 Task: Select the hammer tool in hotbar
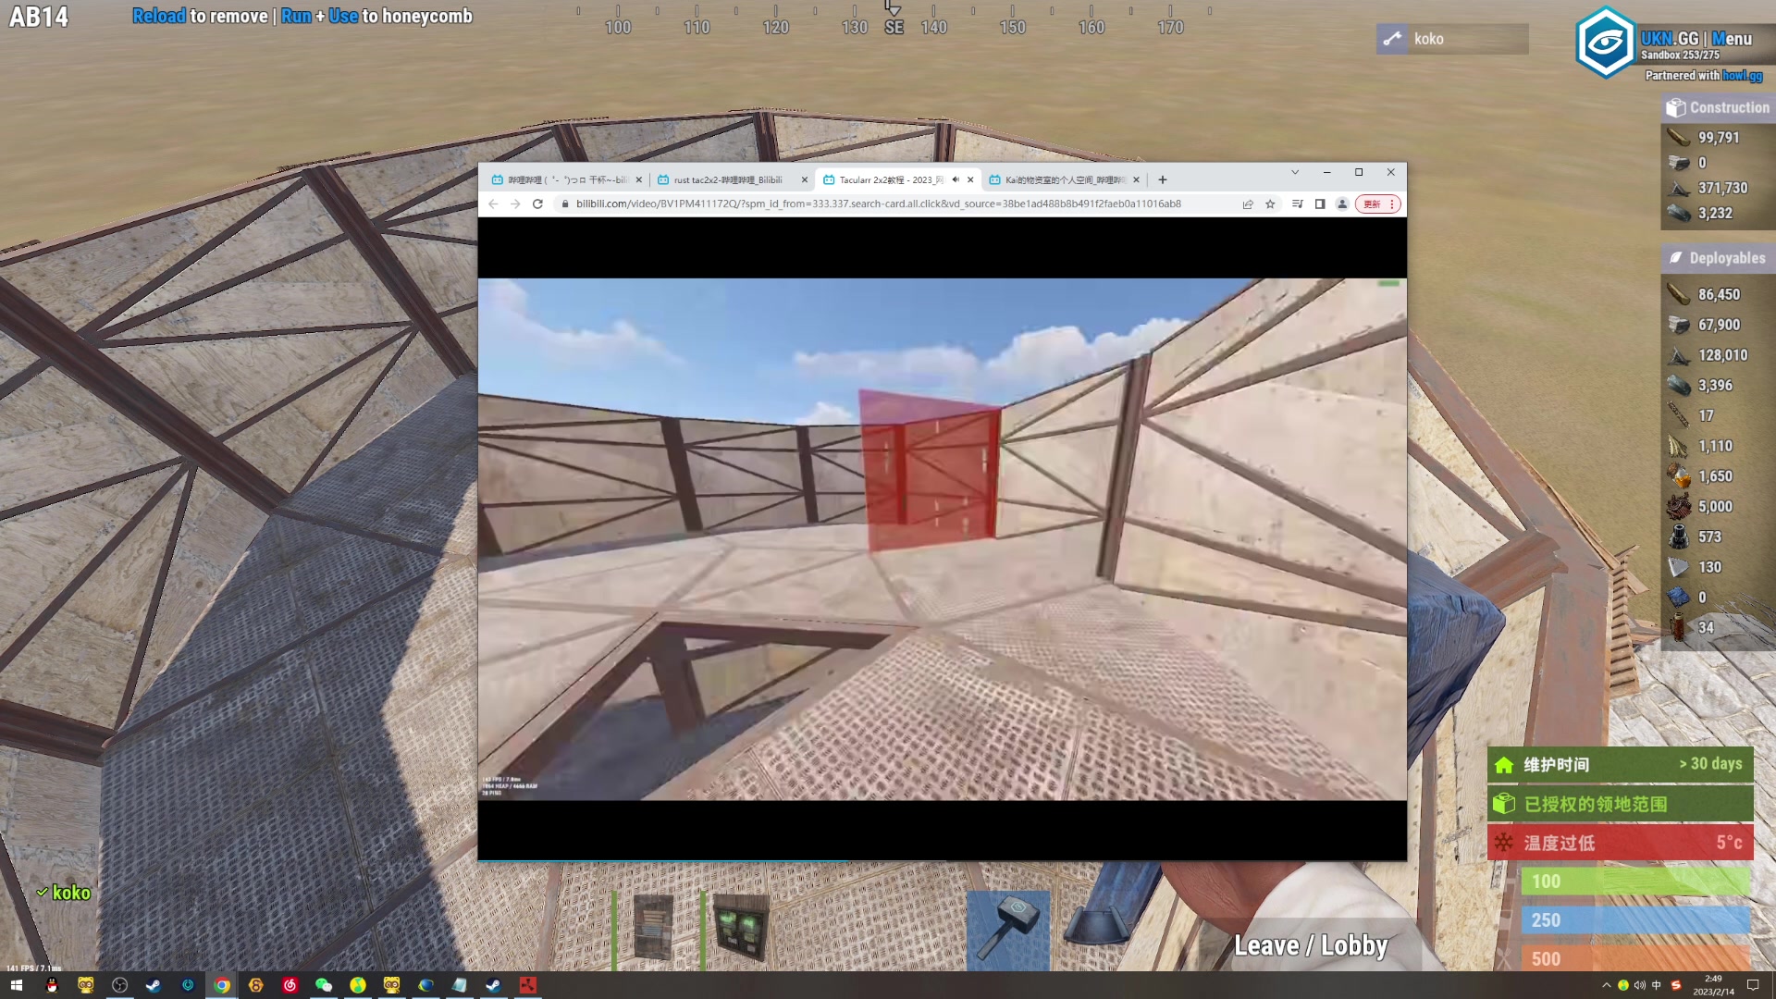(1007, 928)
